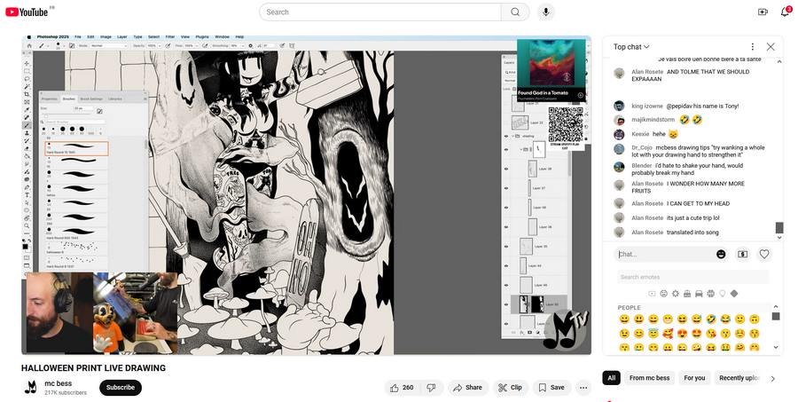
Task: Close the live chat panel
Action: (x=771, y=47)
